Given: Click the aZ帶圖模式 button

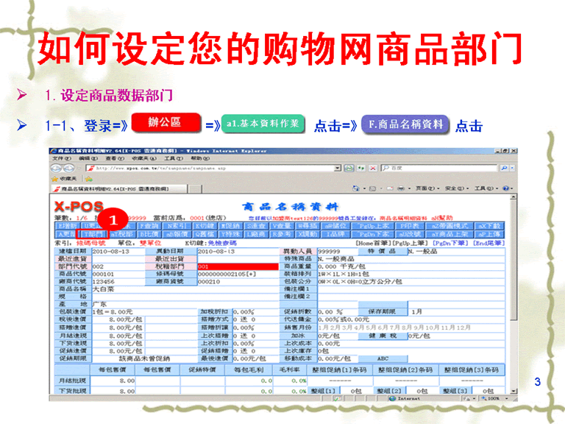Looking at the screenshot, I should point(449,226).
